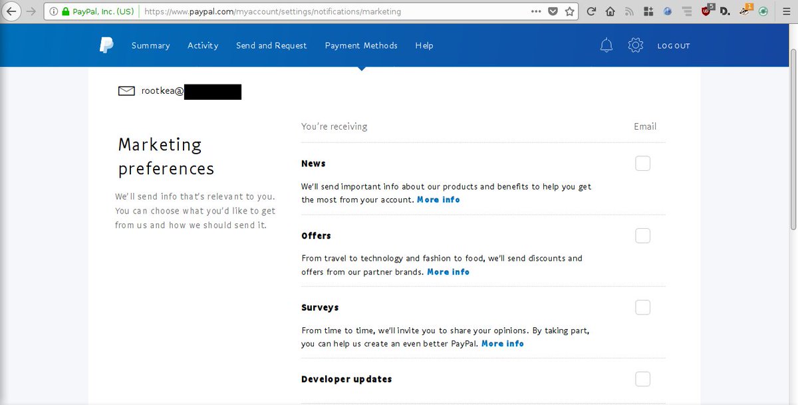Screen dimensions: 798x405
Task: Open Help in PayPal nav
Action: click(x=424, y=45)
